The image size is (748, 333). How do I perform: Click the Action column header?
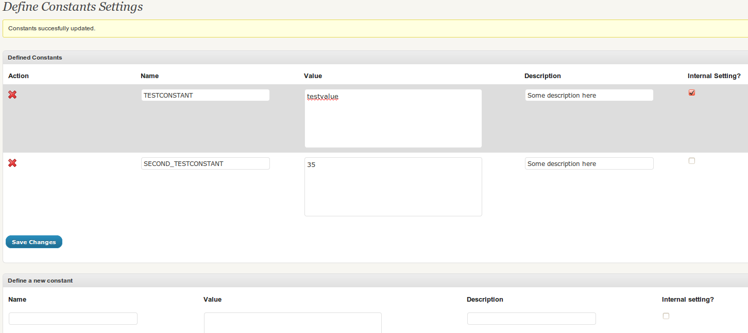pyautogui.click(x=19, y=76)
